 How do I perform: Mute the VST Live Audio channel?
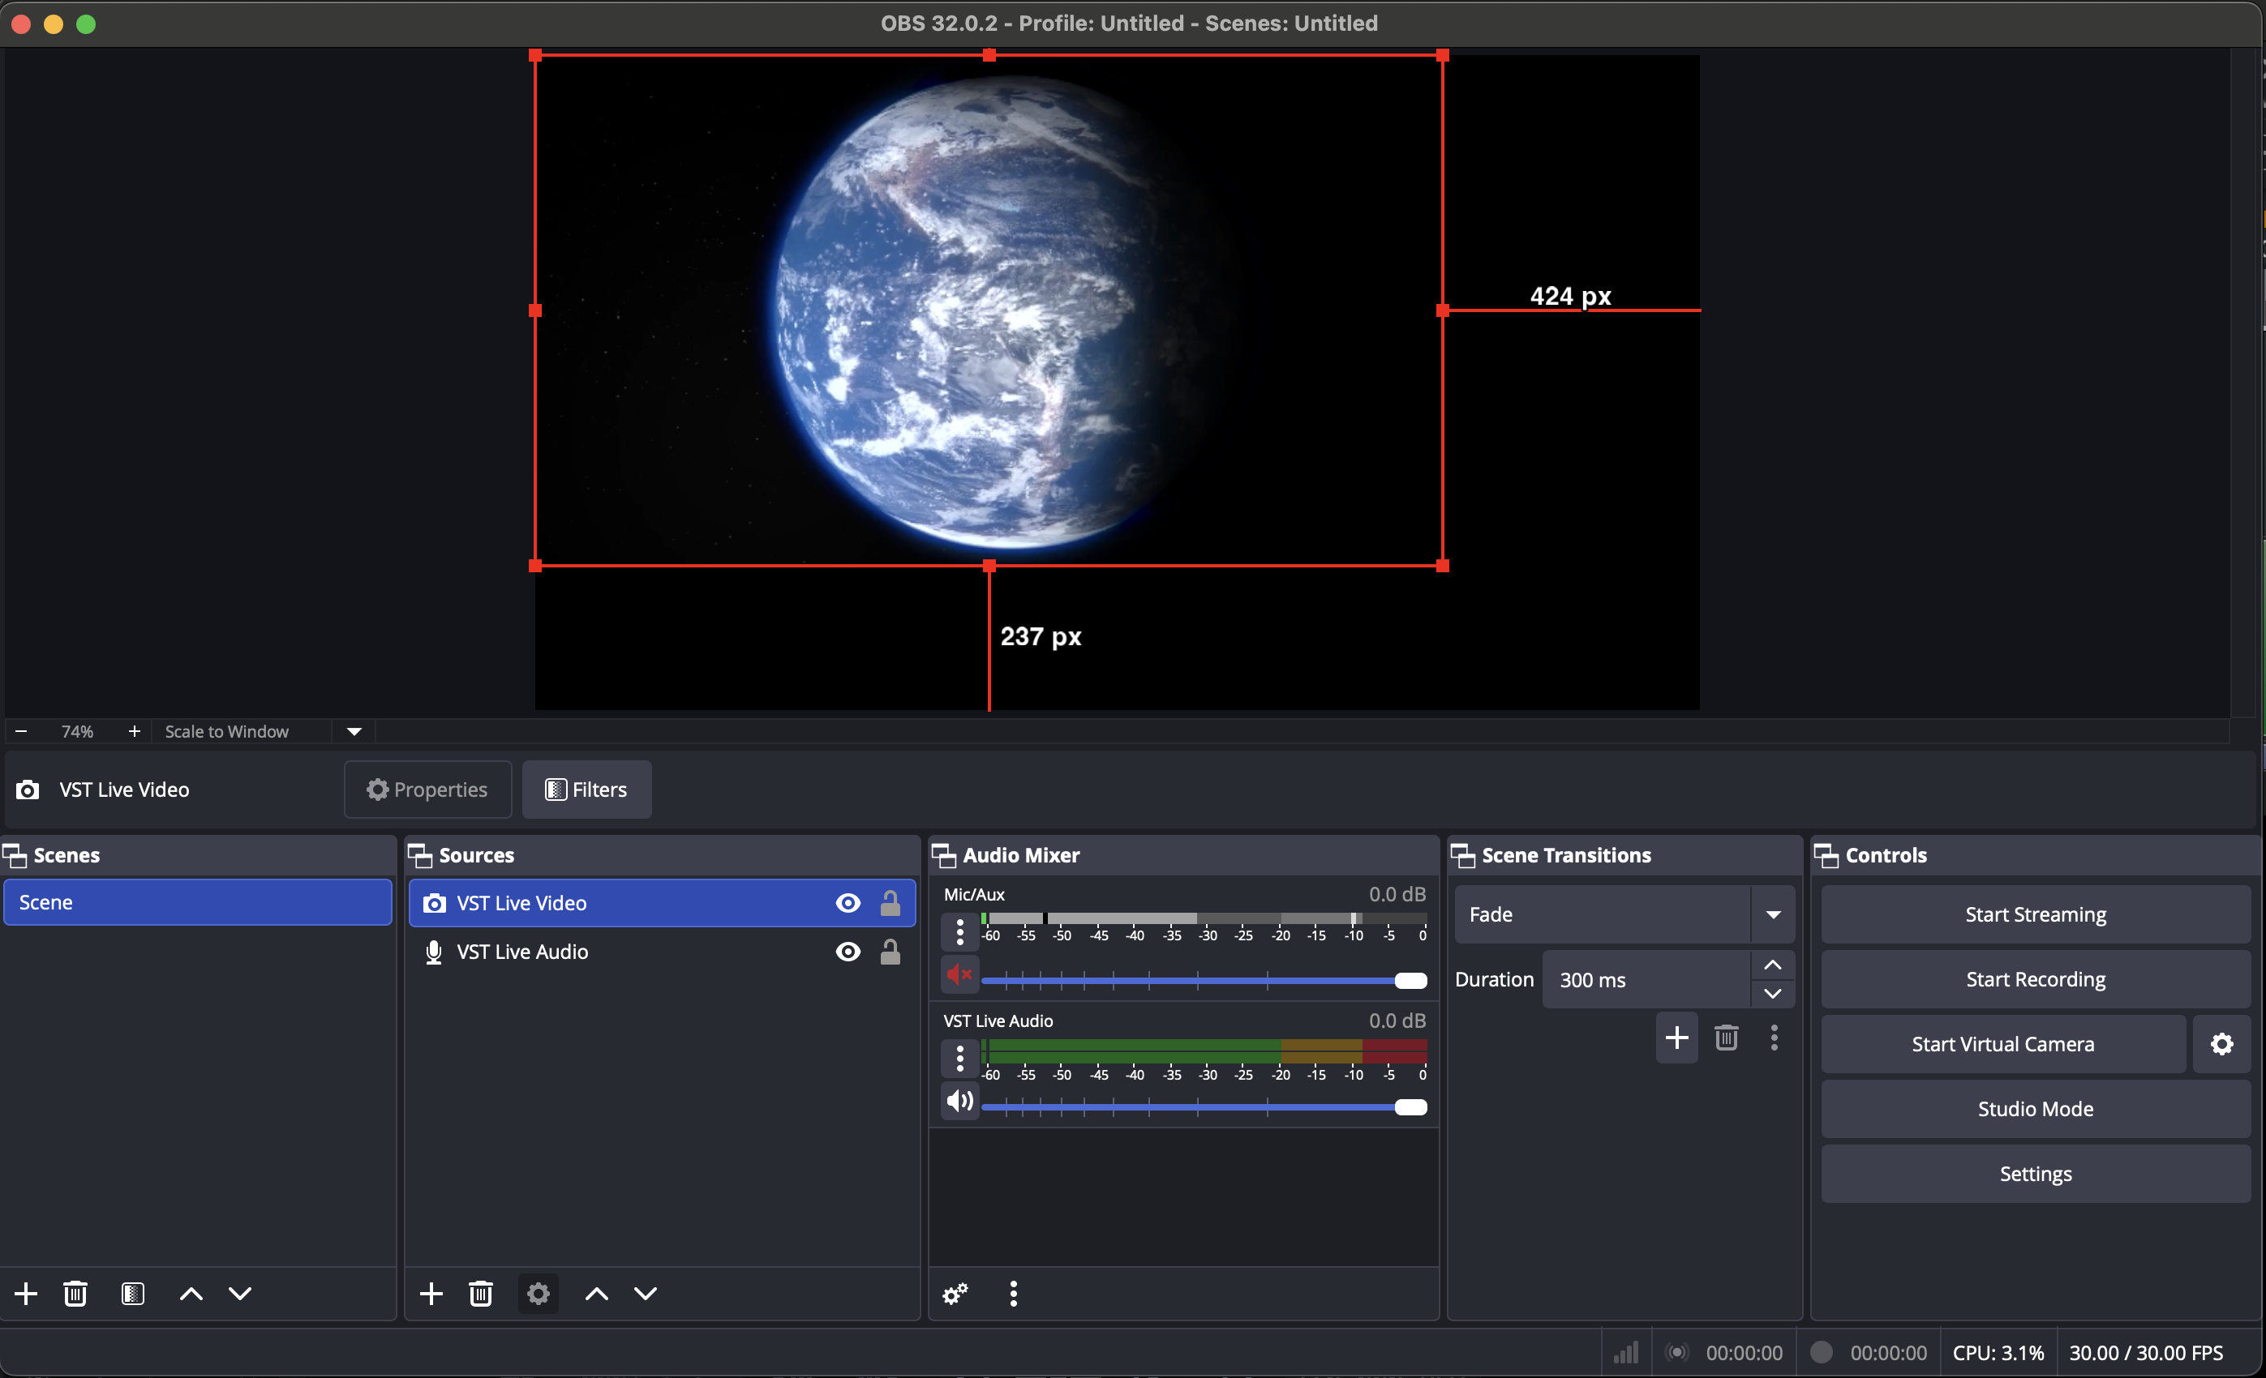(959, 1101)
